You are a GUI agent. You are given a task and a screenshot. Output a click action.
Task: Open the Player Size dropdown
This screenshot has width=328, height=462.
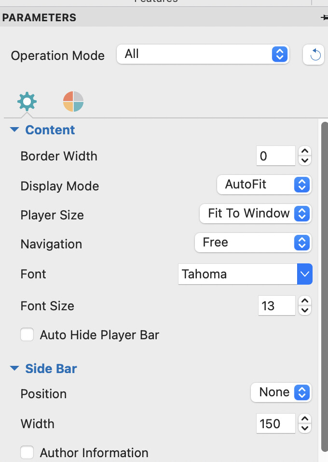click(255, 214)
